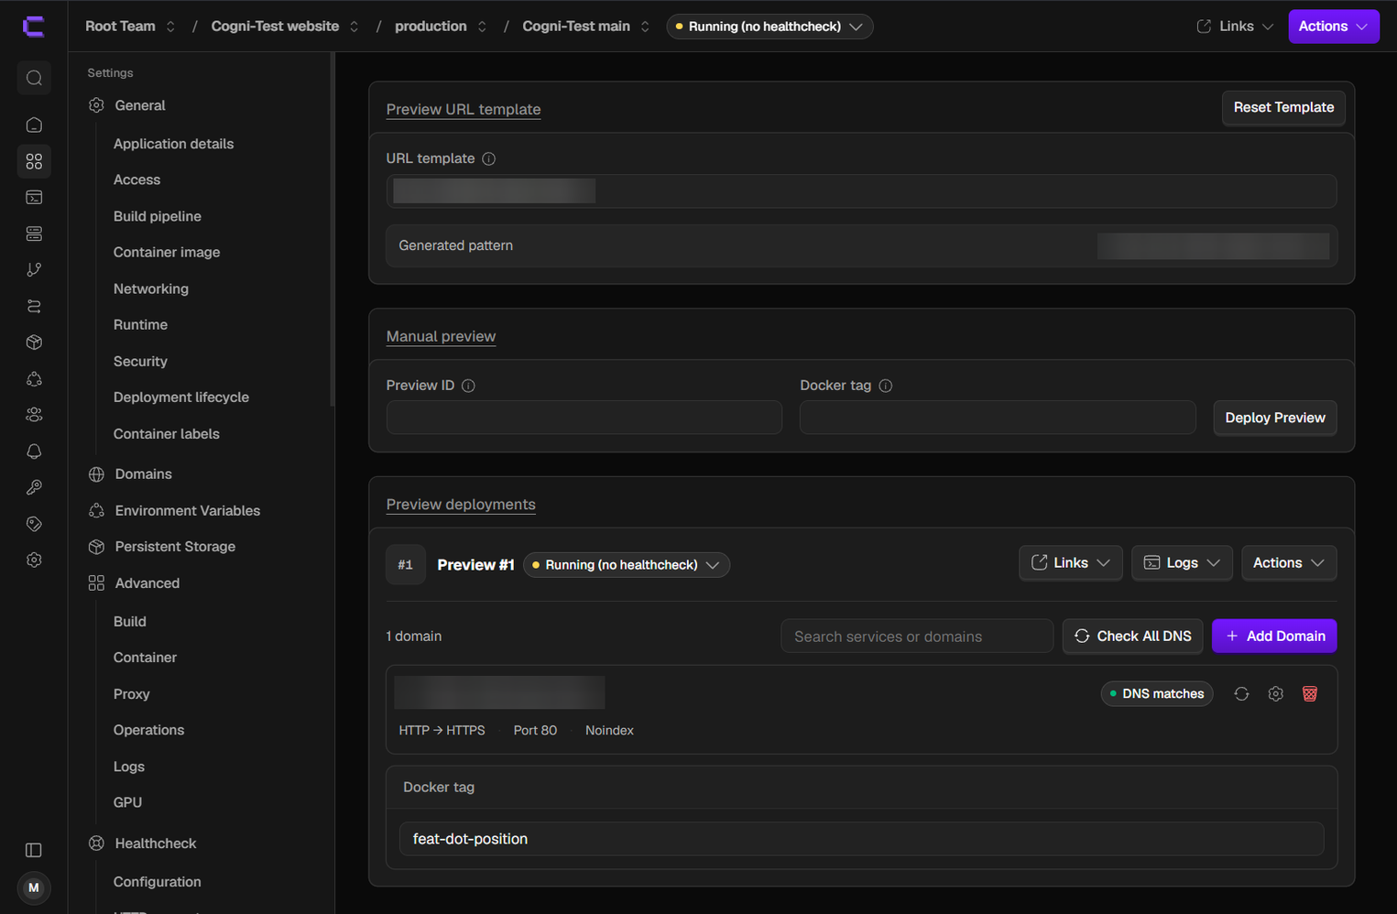
Task: Open the package box icon in left rail
Action: [x=34, y=343]
